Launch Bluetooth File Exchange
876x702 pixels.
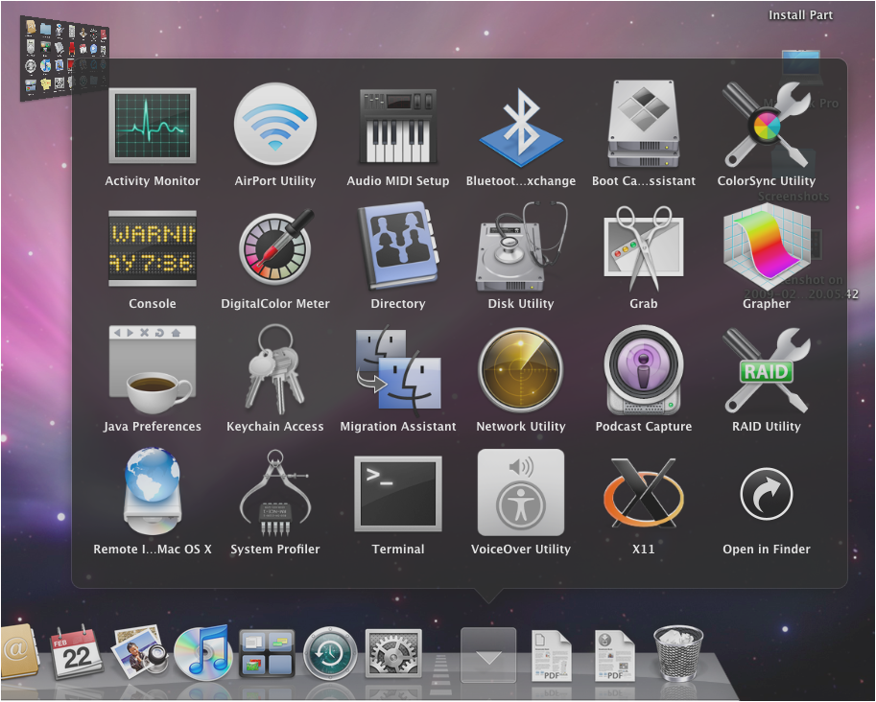[x=521, y=127]
